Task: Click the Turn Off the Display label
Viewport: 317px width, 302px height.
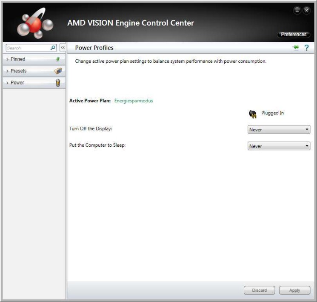Action: pyautogui.click(x=91, y=128)
